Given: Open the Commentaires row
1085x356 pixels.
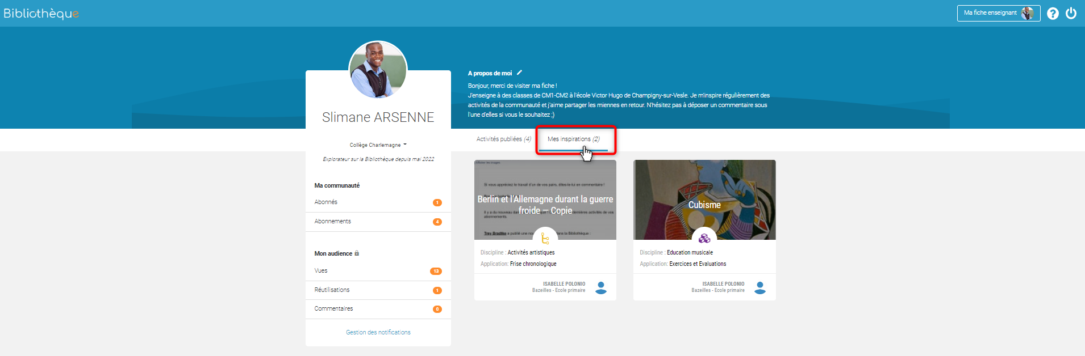Looking at the screenshot, I should point(378,309).
